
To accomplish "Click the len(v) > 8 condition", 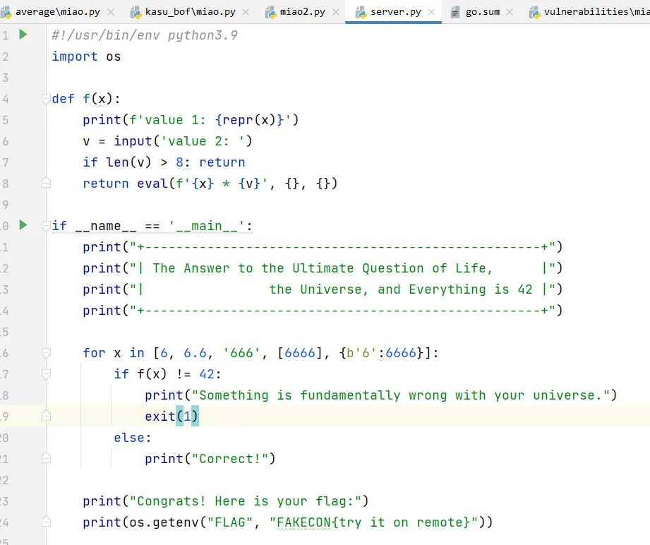I will [144, 162].
